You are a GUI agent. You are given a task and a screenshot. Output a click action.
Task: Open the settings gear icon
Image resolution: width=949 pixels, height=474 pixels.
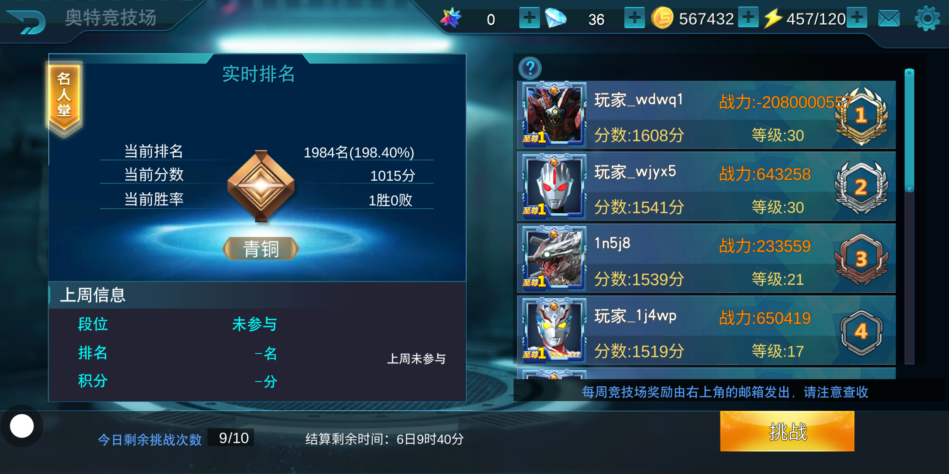[927, 18]
